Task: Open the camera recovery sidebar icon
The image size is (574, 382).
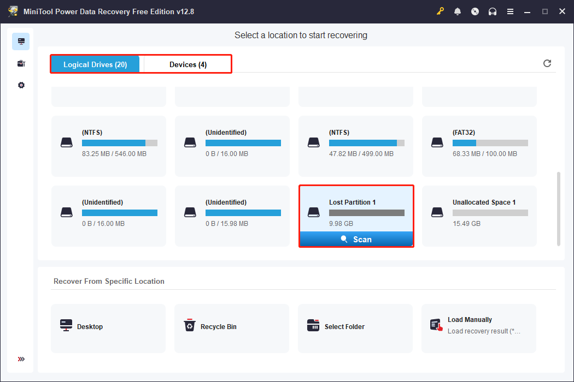Action: (21, 63)
